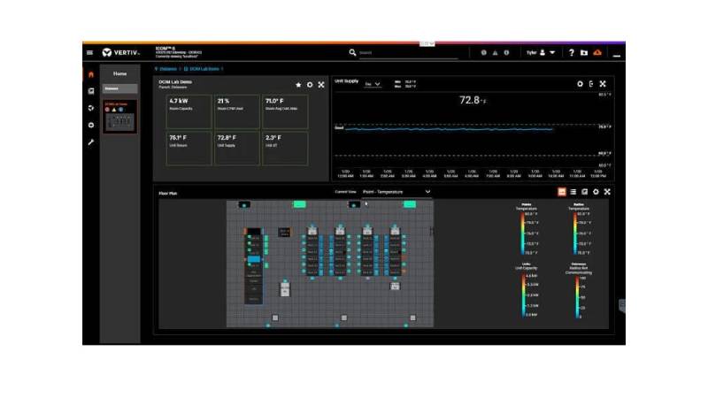Open the dashboard monitor icon in sidebar
Viewport: 708px width, 398px height.
pyautogui.click(x=91, y=91)
